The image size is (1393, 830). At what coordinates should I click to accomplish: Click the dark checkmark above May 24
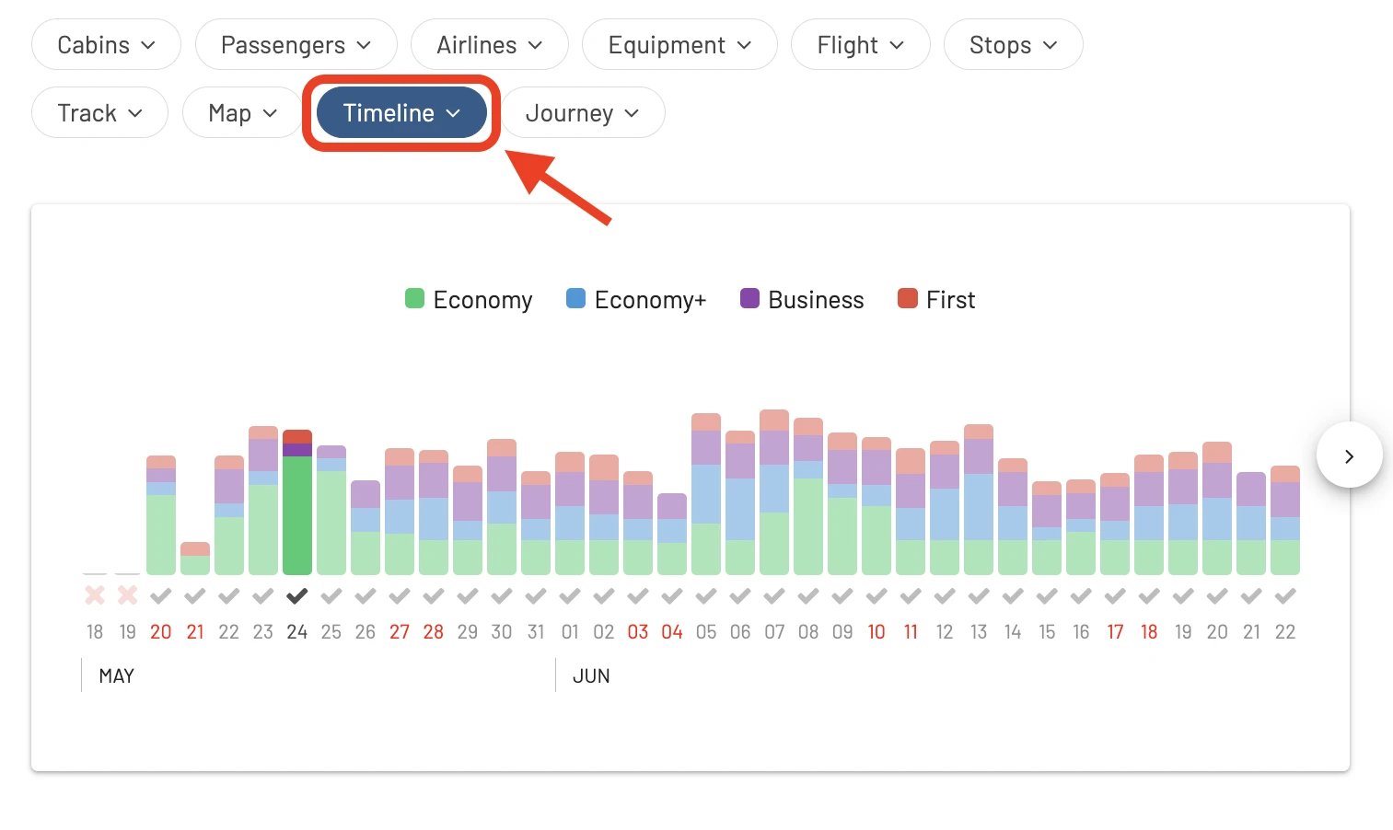296,596
